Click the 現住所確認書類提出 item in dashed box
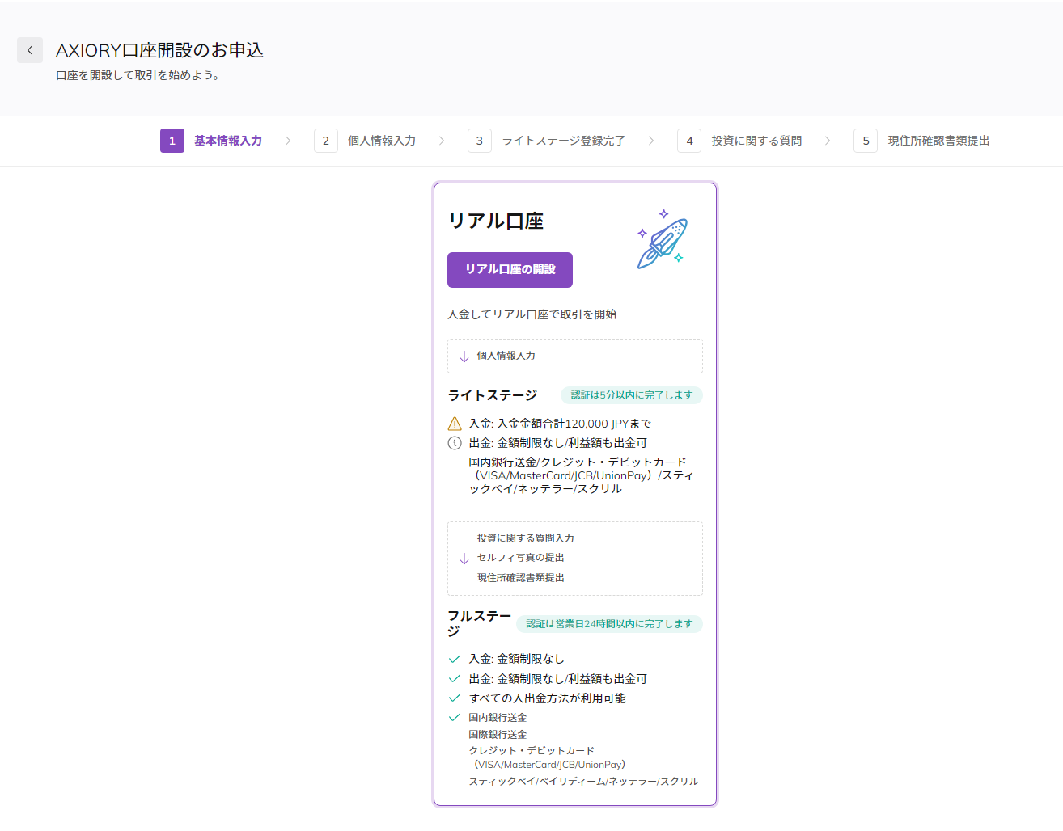This screenshot has height=831, width=1063. pos(521,578)
